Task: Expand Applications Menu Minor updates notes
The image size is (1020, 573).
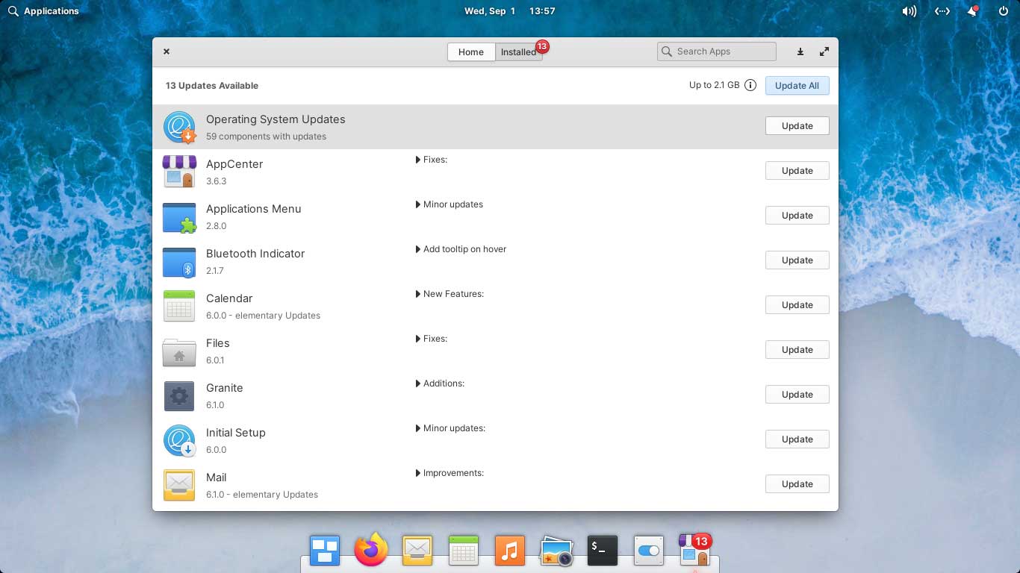Action: 450,204
